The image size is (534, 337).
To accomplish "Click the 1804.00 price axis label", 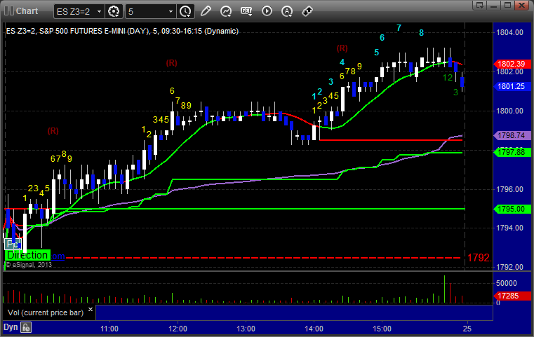I will 510,33.
